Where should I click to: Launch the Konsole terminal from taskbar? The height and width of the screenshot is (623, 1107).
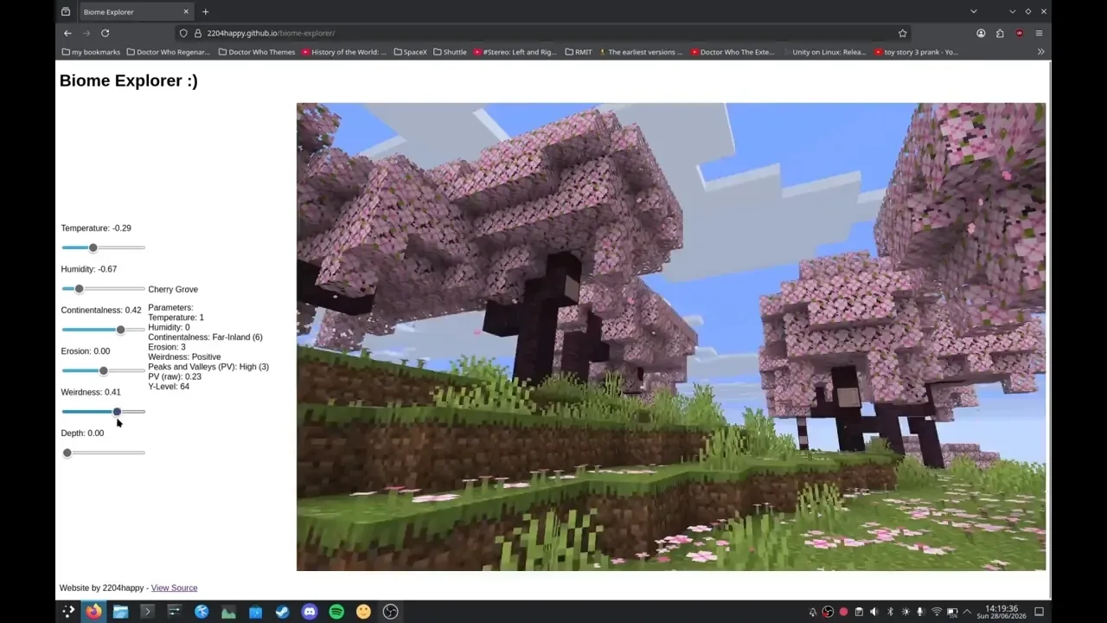point(147,612)
